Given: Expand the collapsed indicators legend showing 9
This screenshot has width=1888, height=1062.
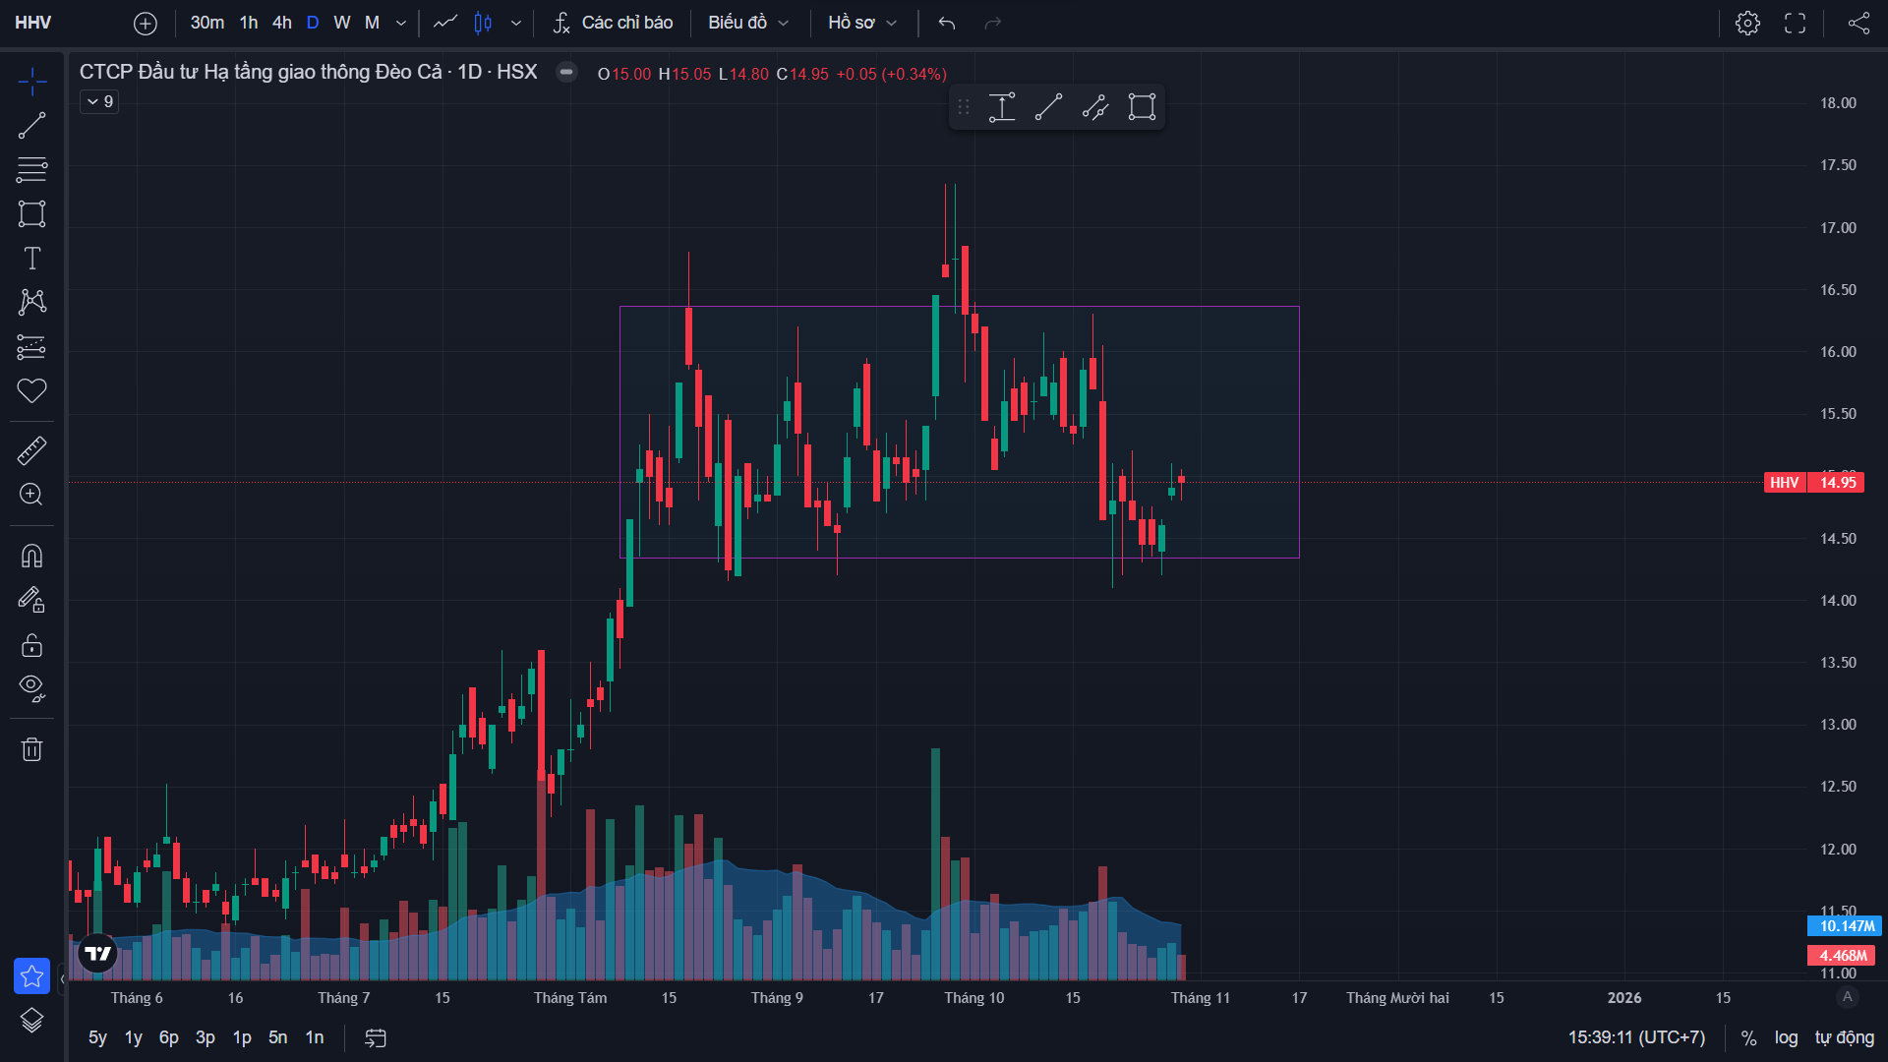Looking at the screenshot, I should [x=99, y=101].
